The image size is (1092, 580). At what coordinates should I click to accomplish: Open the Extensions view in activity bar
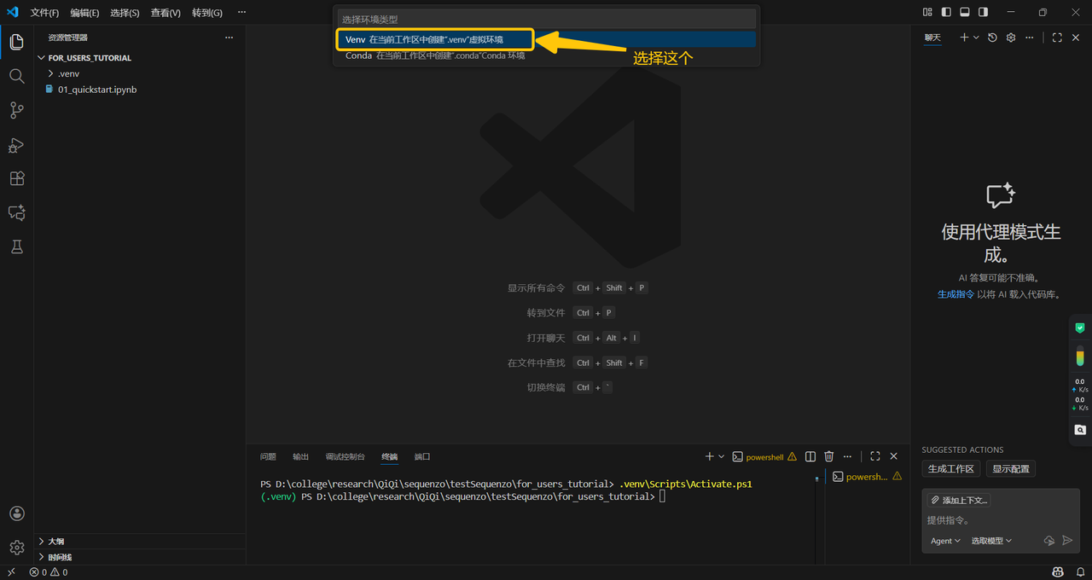16,178
